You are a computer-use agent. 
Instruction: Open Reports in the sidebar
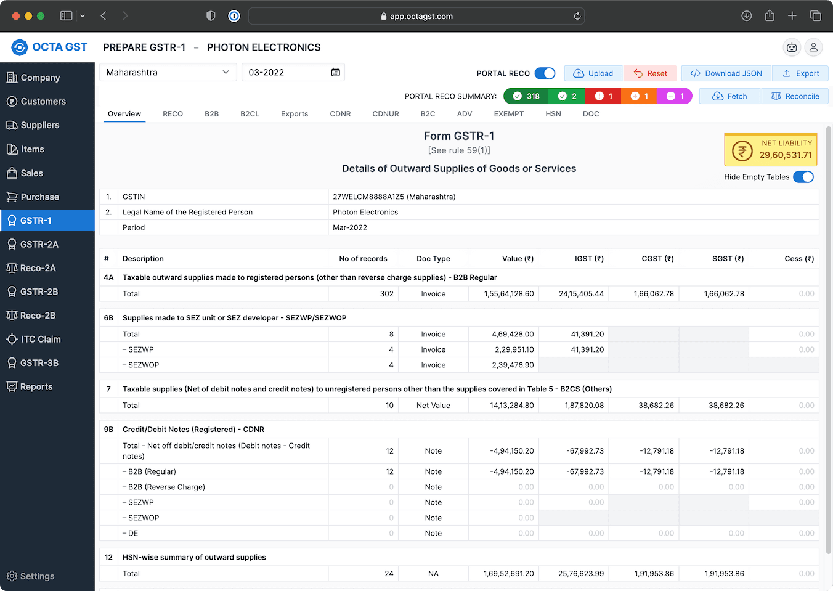coord(47,387)
